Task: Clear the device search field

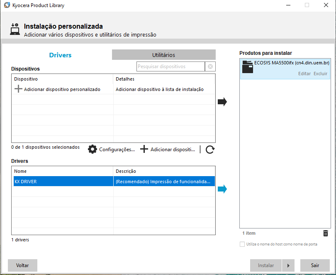Action: [210, 66]
